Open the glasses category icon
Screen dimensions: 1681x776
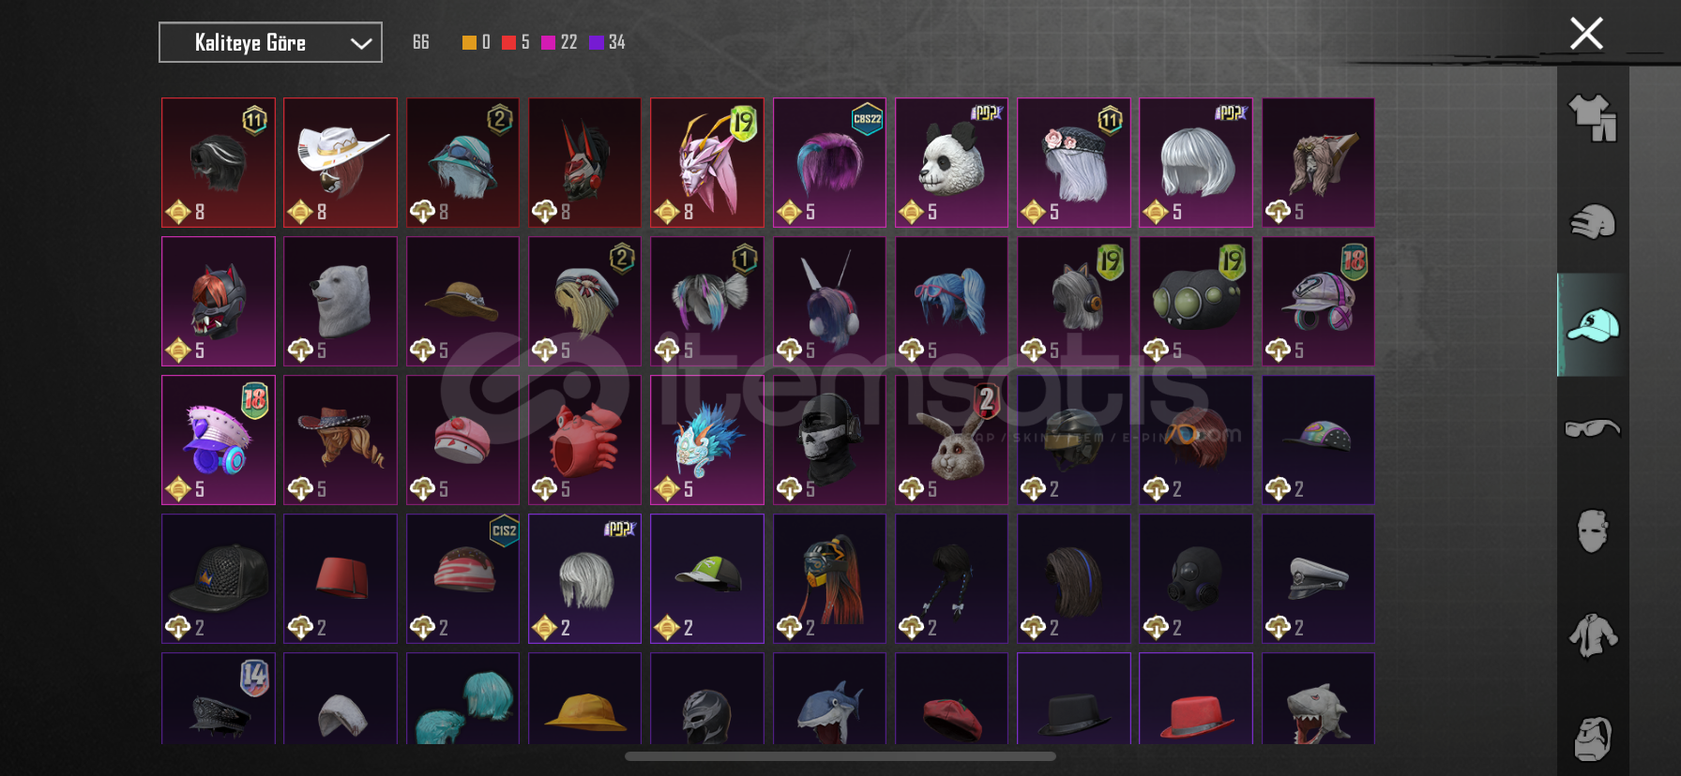pyautogui.click(x=1593, y=428)
